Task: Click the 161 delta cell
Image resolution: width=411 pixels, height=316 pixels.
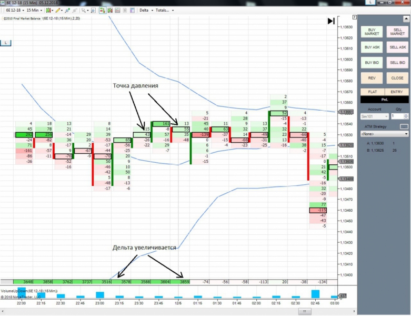Action: point(161,124)
